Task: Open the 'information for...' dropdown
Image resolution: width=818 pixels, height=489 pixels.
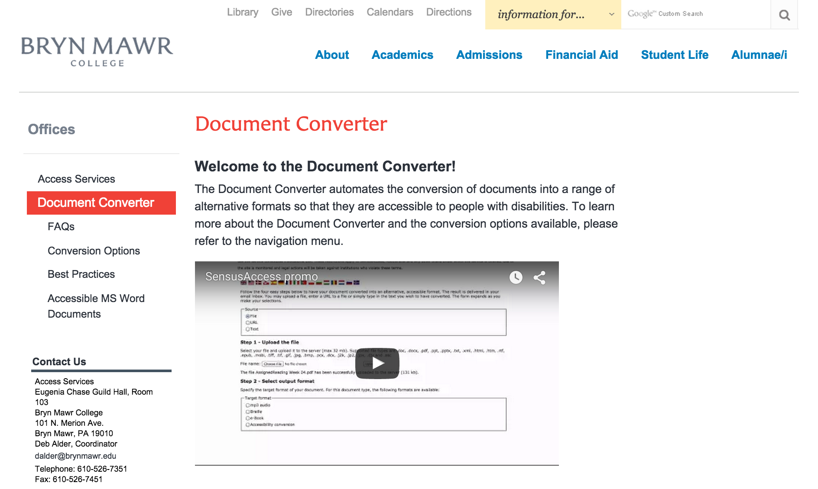Action: [553, 15]
